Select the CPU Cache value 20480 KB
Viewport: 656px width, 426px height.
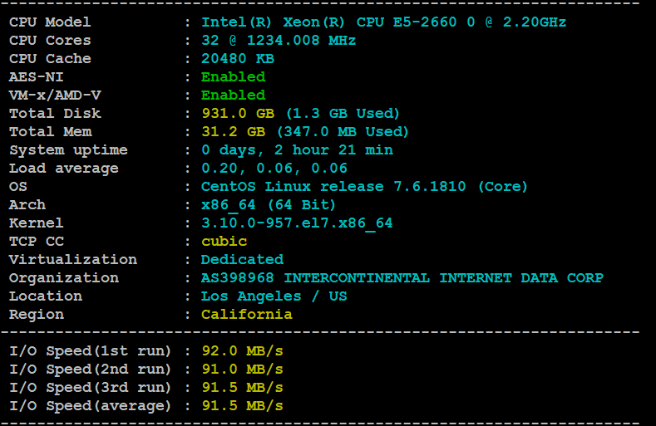[x=238, y=59]
